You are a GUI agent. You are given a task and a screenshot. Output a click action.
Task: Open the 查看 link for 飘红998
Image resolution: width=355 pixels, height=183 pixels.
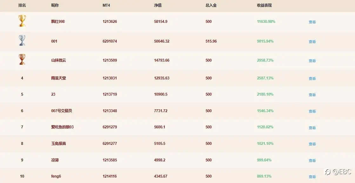pyautogui.click(x=312, y=22)
